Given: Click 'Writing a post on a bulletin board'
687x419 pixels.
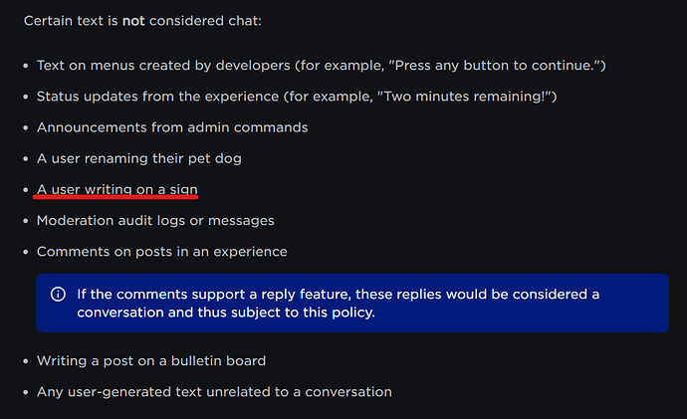Looking at the screenshot, I should (151, 360).
